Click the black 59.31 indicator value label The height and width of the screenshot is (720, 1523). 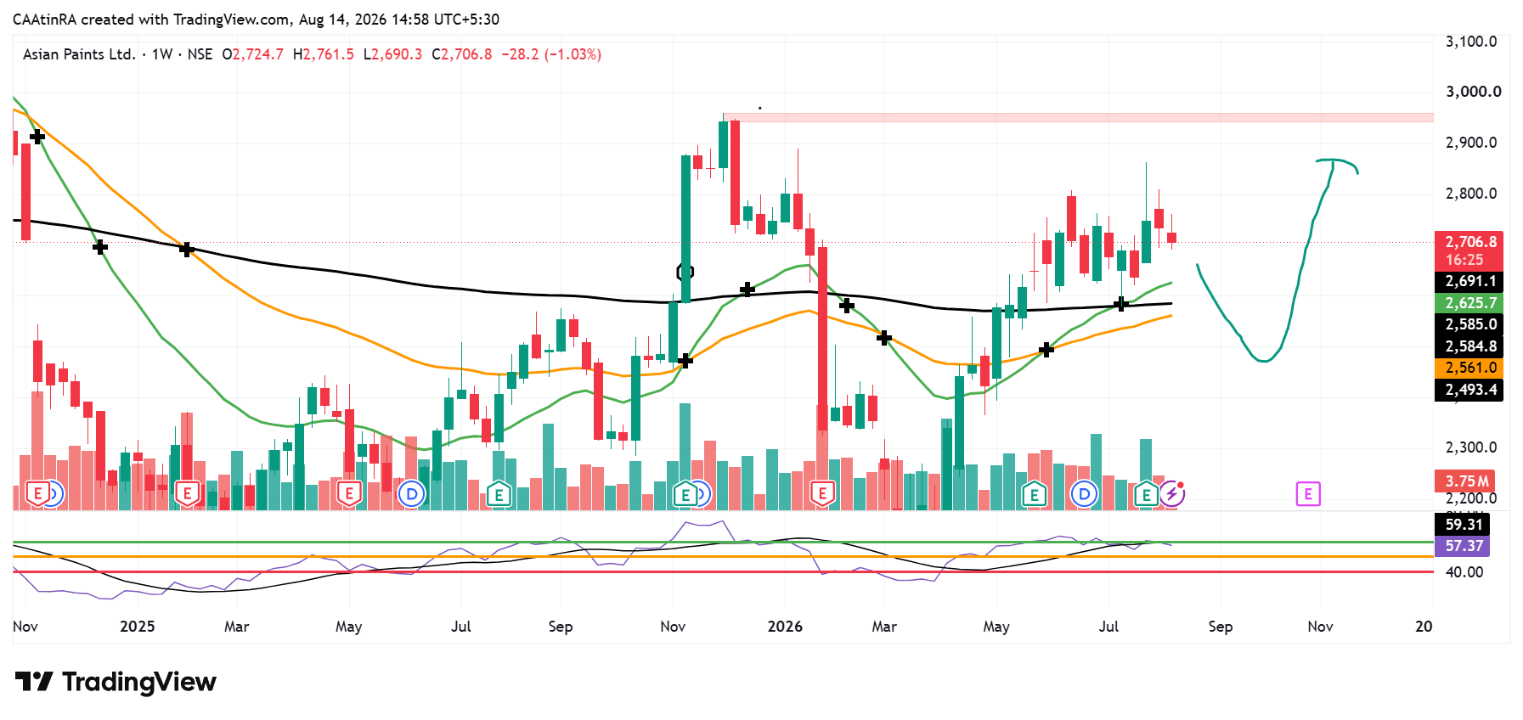click(1463, 525)
